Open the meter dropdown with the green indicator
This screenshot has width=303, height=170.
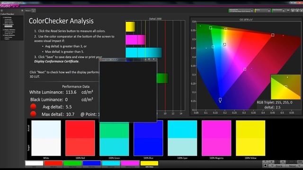(241, 11)
